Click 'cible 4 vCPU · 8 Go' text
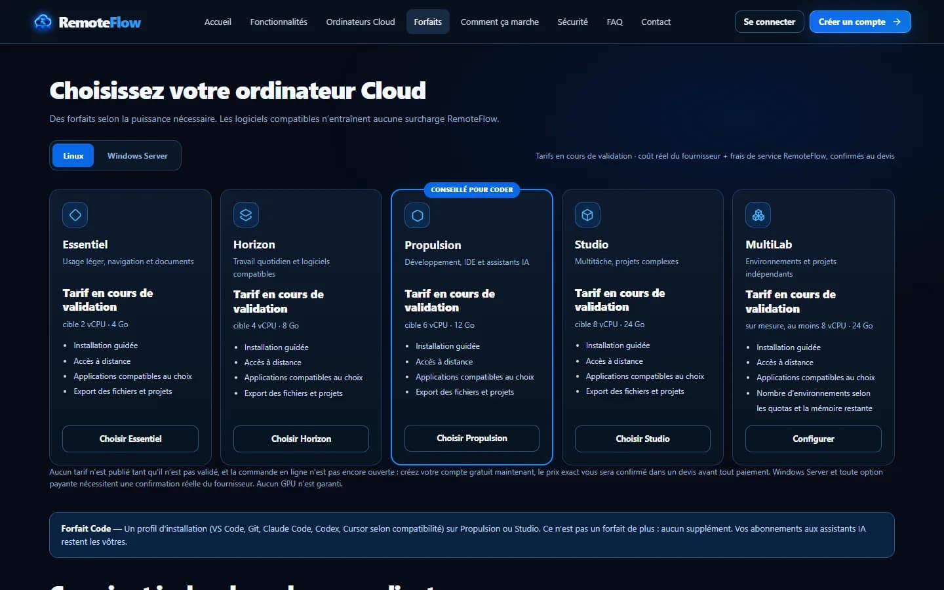Viewport: 944px width, 590px height. 266,326
